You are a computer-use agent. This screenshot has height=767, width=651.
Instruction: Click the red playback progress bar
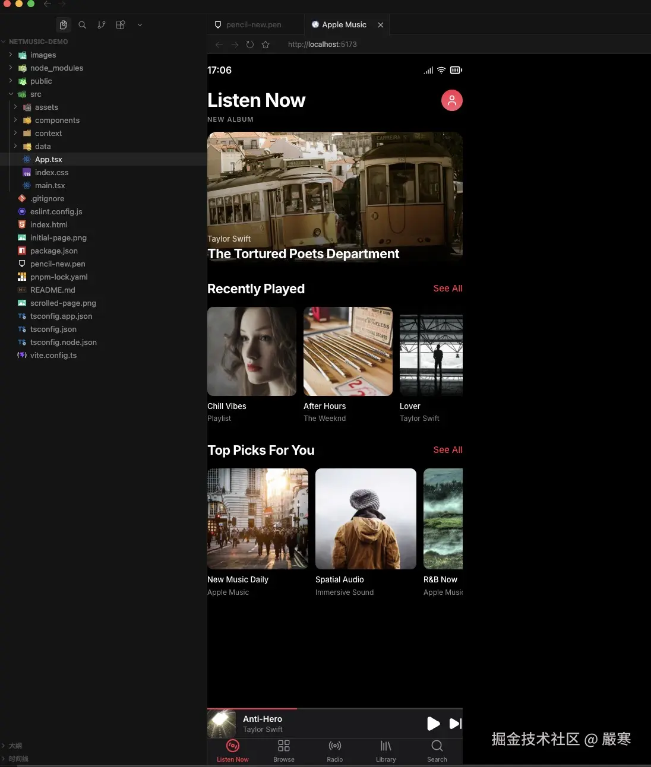252,709
